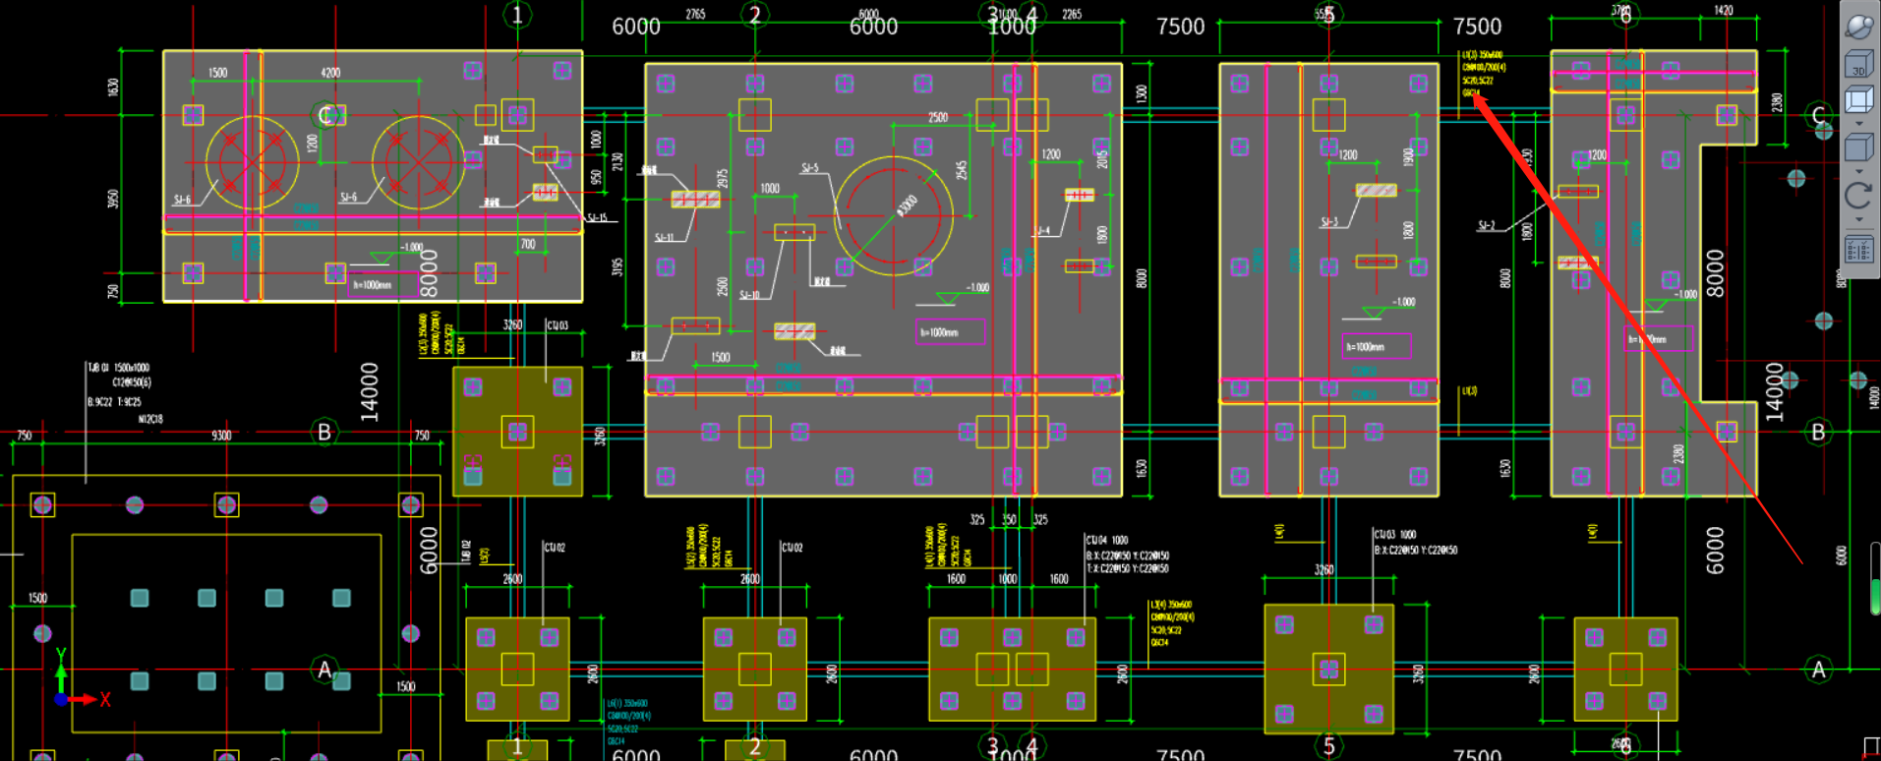Activate the rotate view arrow icon
1881x761 pixels.
point(1858,196)
